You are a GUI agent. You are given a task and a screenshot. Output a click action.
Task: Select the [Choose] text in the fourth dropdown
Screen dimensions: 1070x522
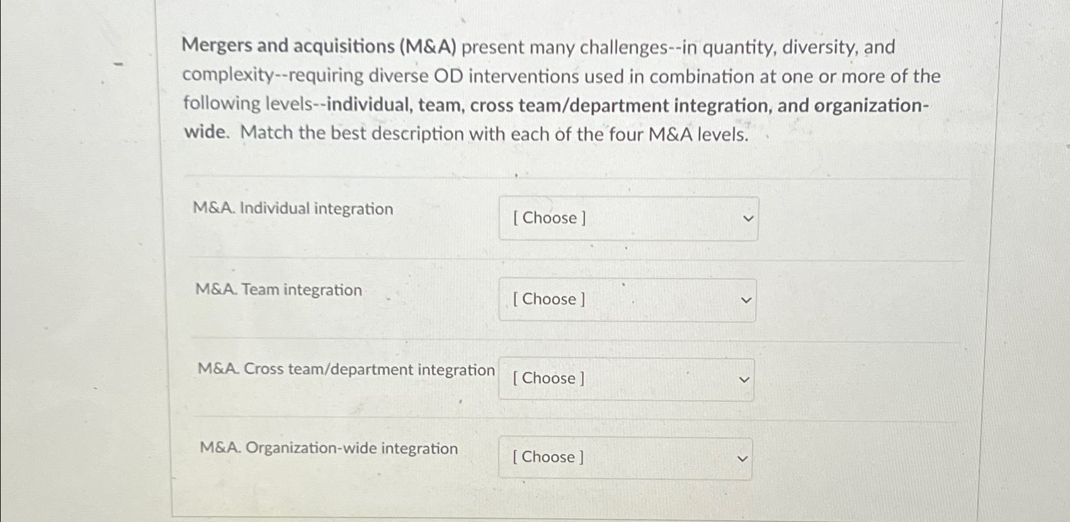(547, 457)
